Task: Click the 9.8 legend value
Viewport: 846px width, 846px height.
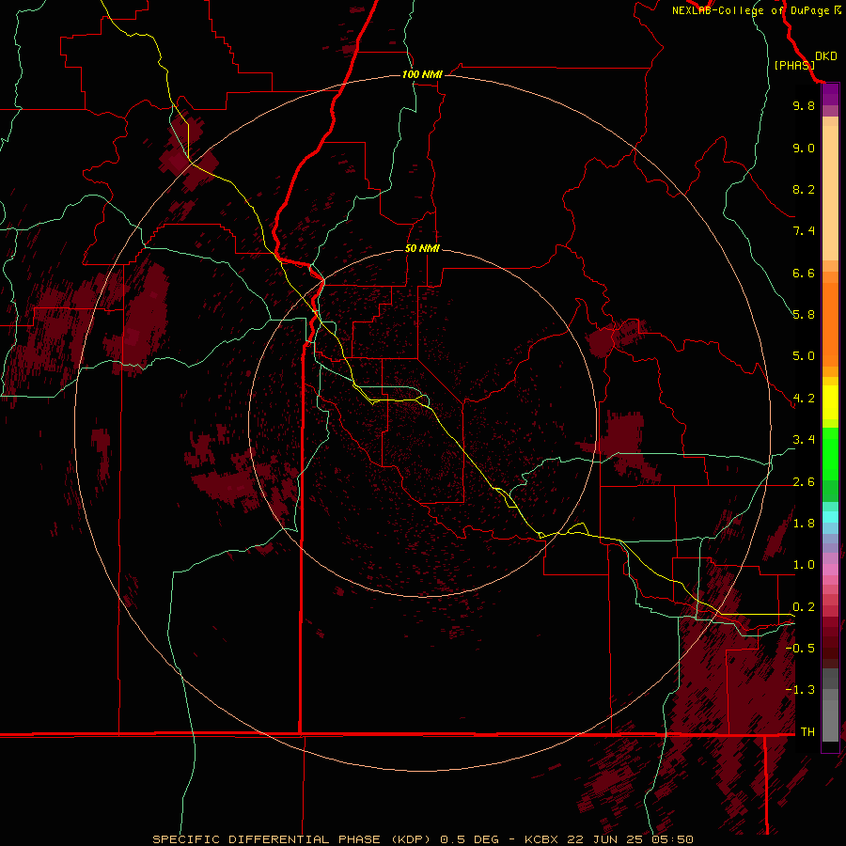Action: [804, 105]
